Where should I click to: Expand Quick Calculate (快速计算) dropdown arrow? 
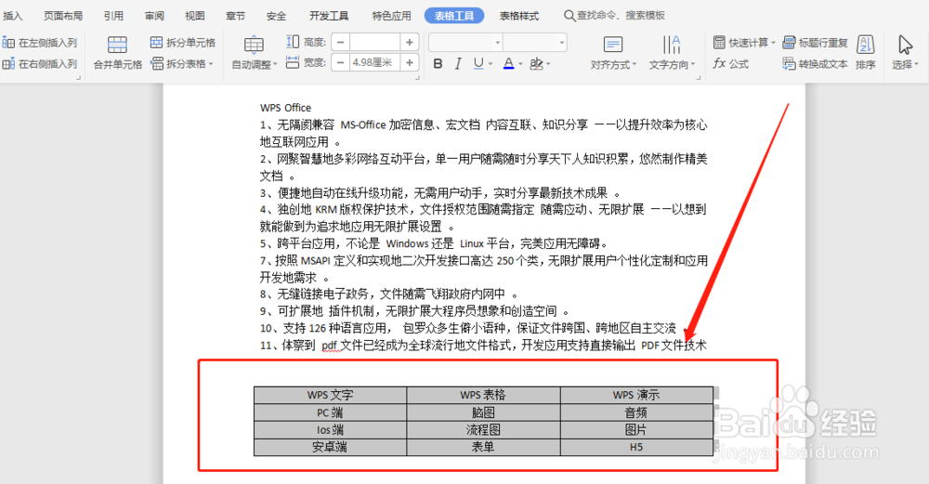pos(773,43)
